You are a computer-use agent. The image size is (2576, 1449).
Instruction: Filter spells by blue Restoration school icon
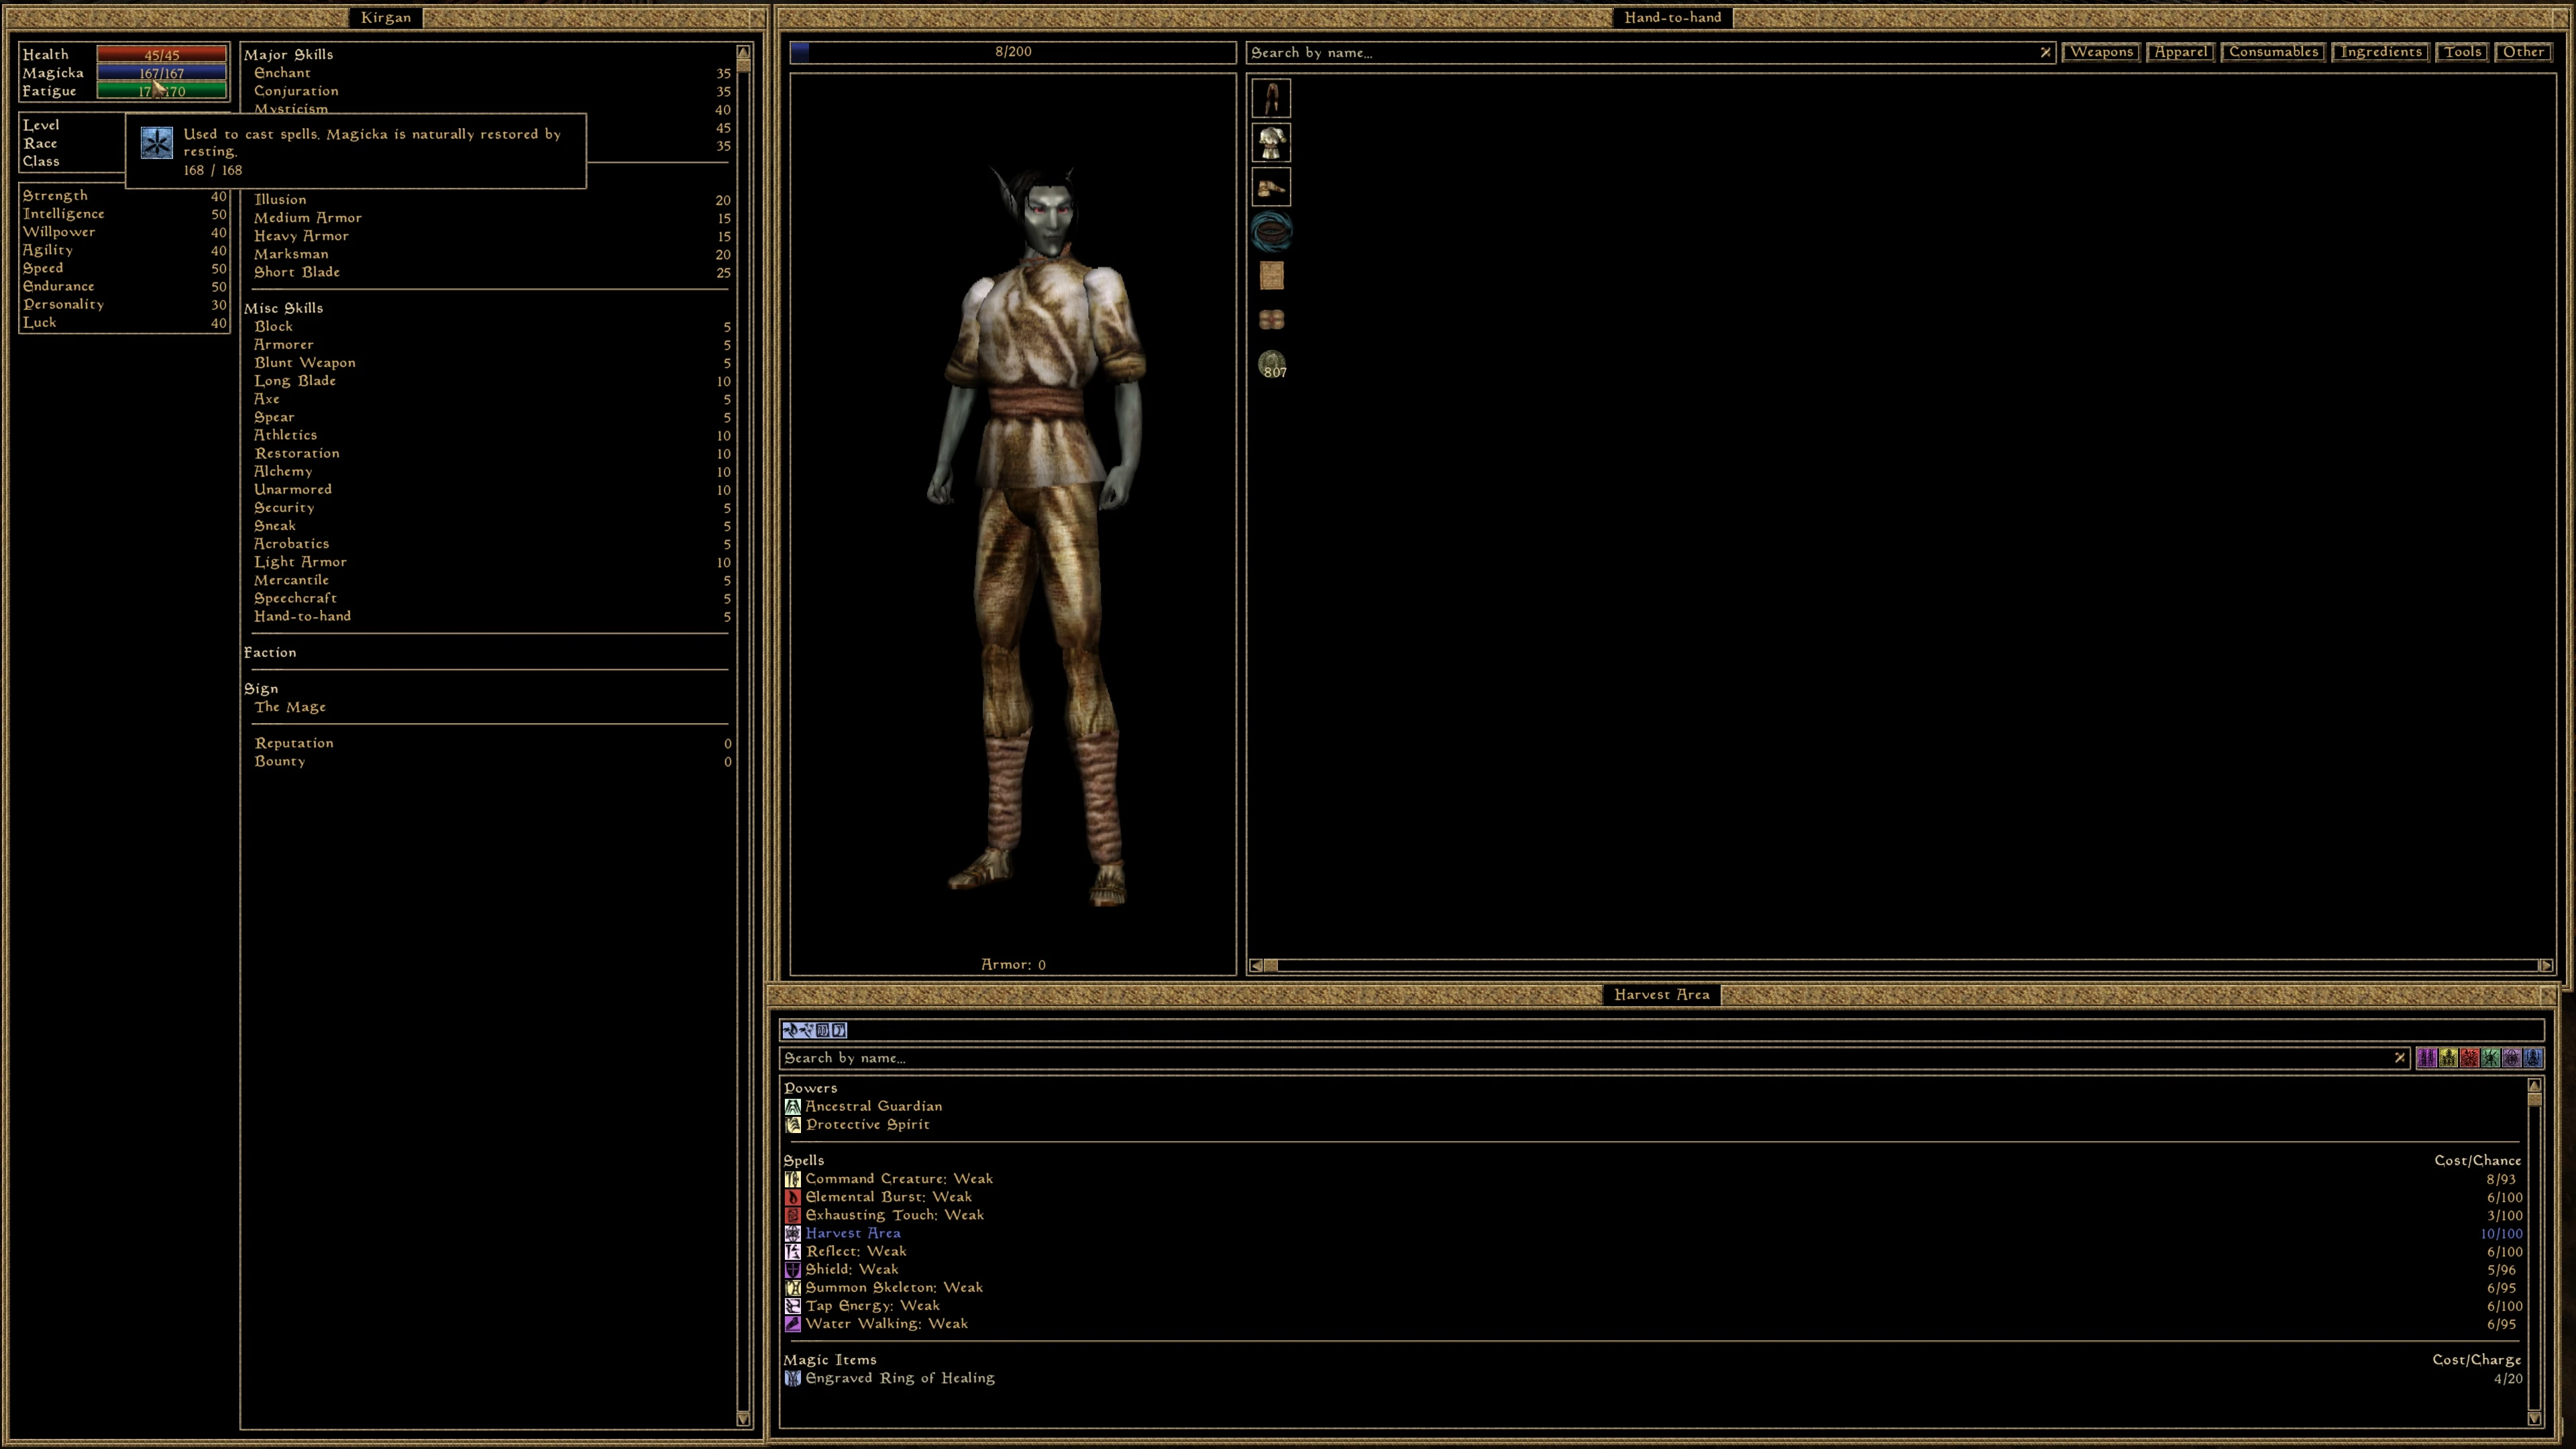pyautogui.click(x=2533, y=1058)
